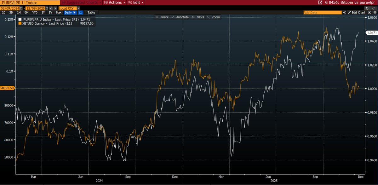
Task: Click the News icon on the chart toolbar
Action: pos(198,17)
